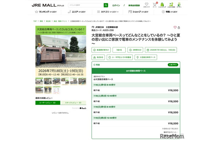The width and height of the screenshot is (216, 142).
Task: Select first thumbnail in bottom row
Action: tap(39, 90)
